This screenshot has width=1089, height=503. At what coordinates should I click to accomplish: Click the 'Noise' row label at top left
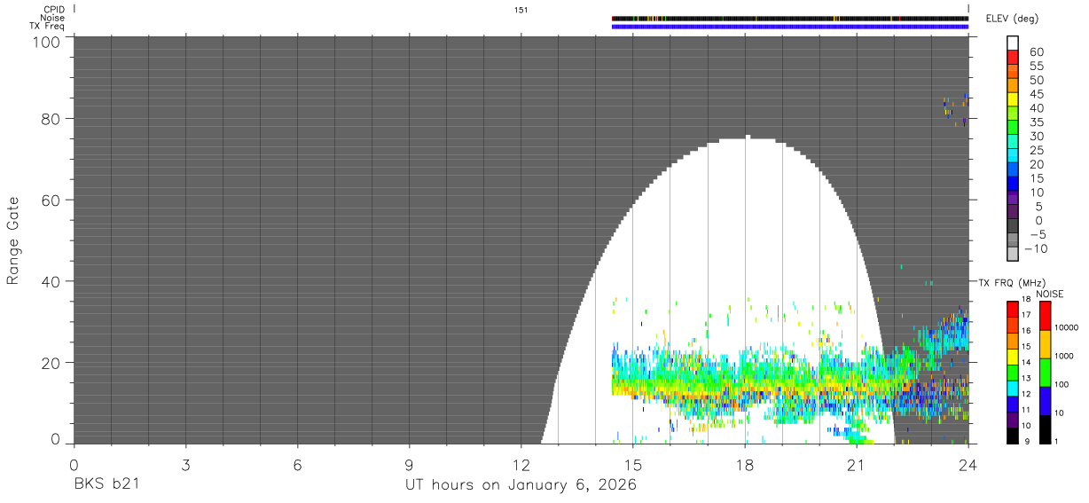(x=53, y=18)
